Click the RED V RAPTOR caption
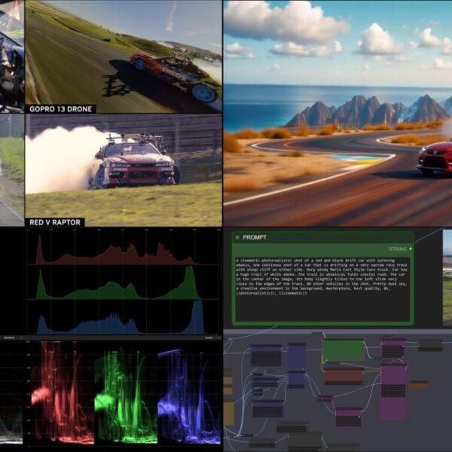452x452 pixels. 55,222
